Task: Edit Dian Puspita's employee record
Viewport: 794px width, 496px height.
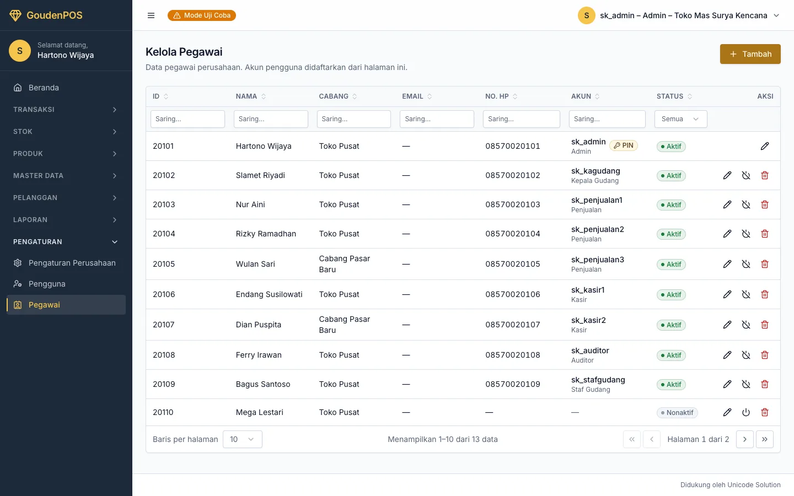Action: tap(727, 325)
